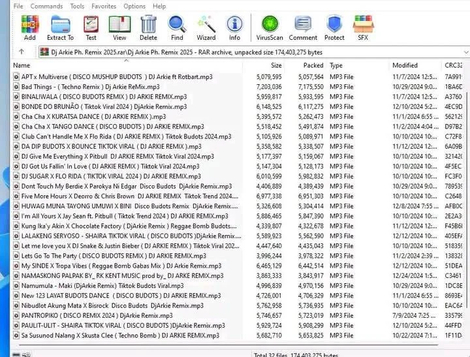470x357 pixels.
Task: Add archive Comment icon
Action: 303,25
